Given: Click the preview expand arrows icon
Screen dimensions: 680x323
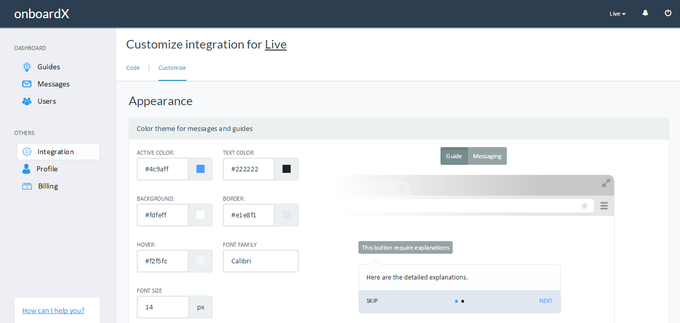Looking at the screenshot, I should [x=606, y=183].
